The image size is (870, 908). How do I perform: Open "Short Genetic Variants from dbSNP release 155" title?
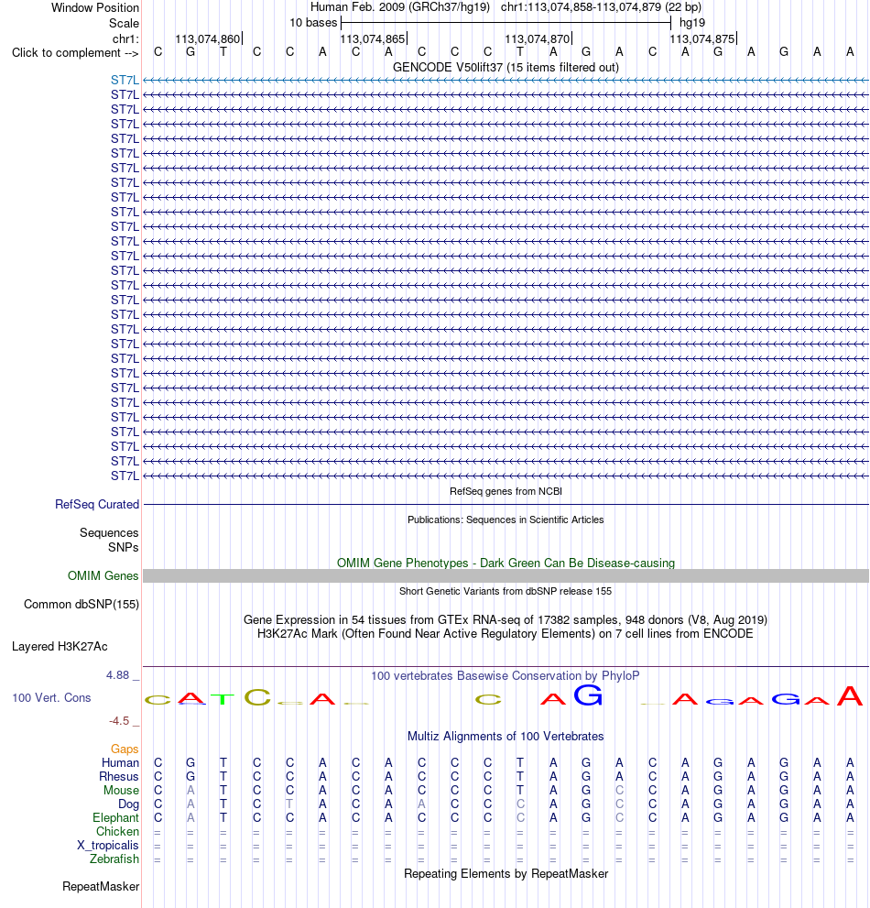(x=506, y=591)
